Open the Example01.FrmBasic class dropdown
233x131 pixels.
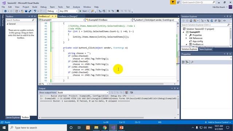pos(109,20)
